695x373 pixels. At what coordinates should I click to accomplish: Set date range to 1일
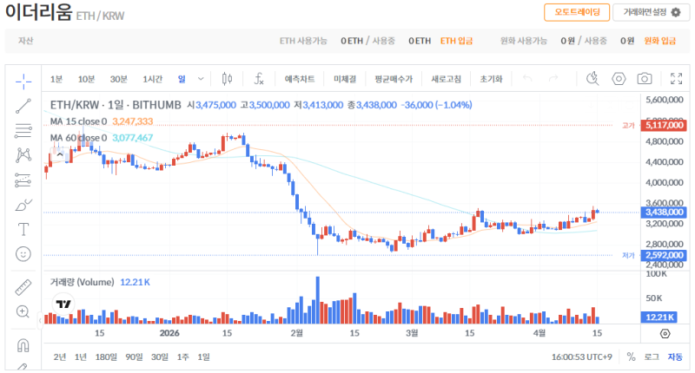[x=203, y=357]
